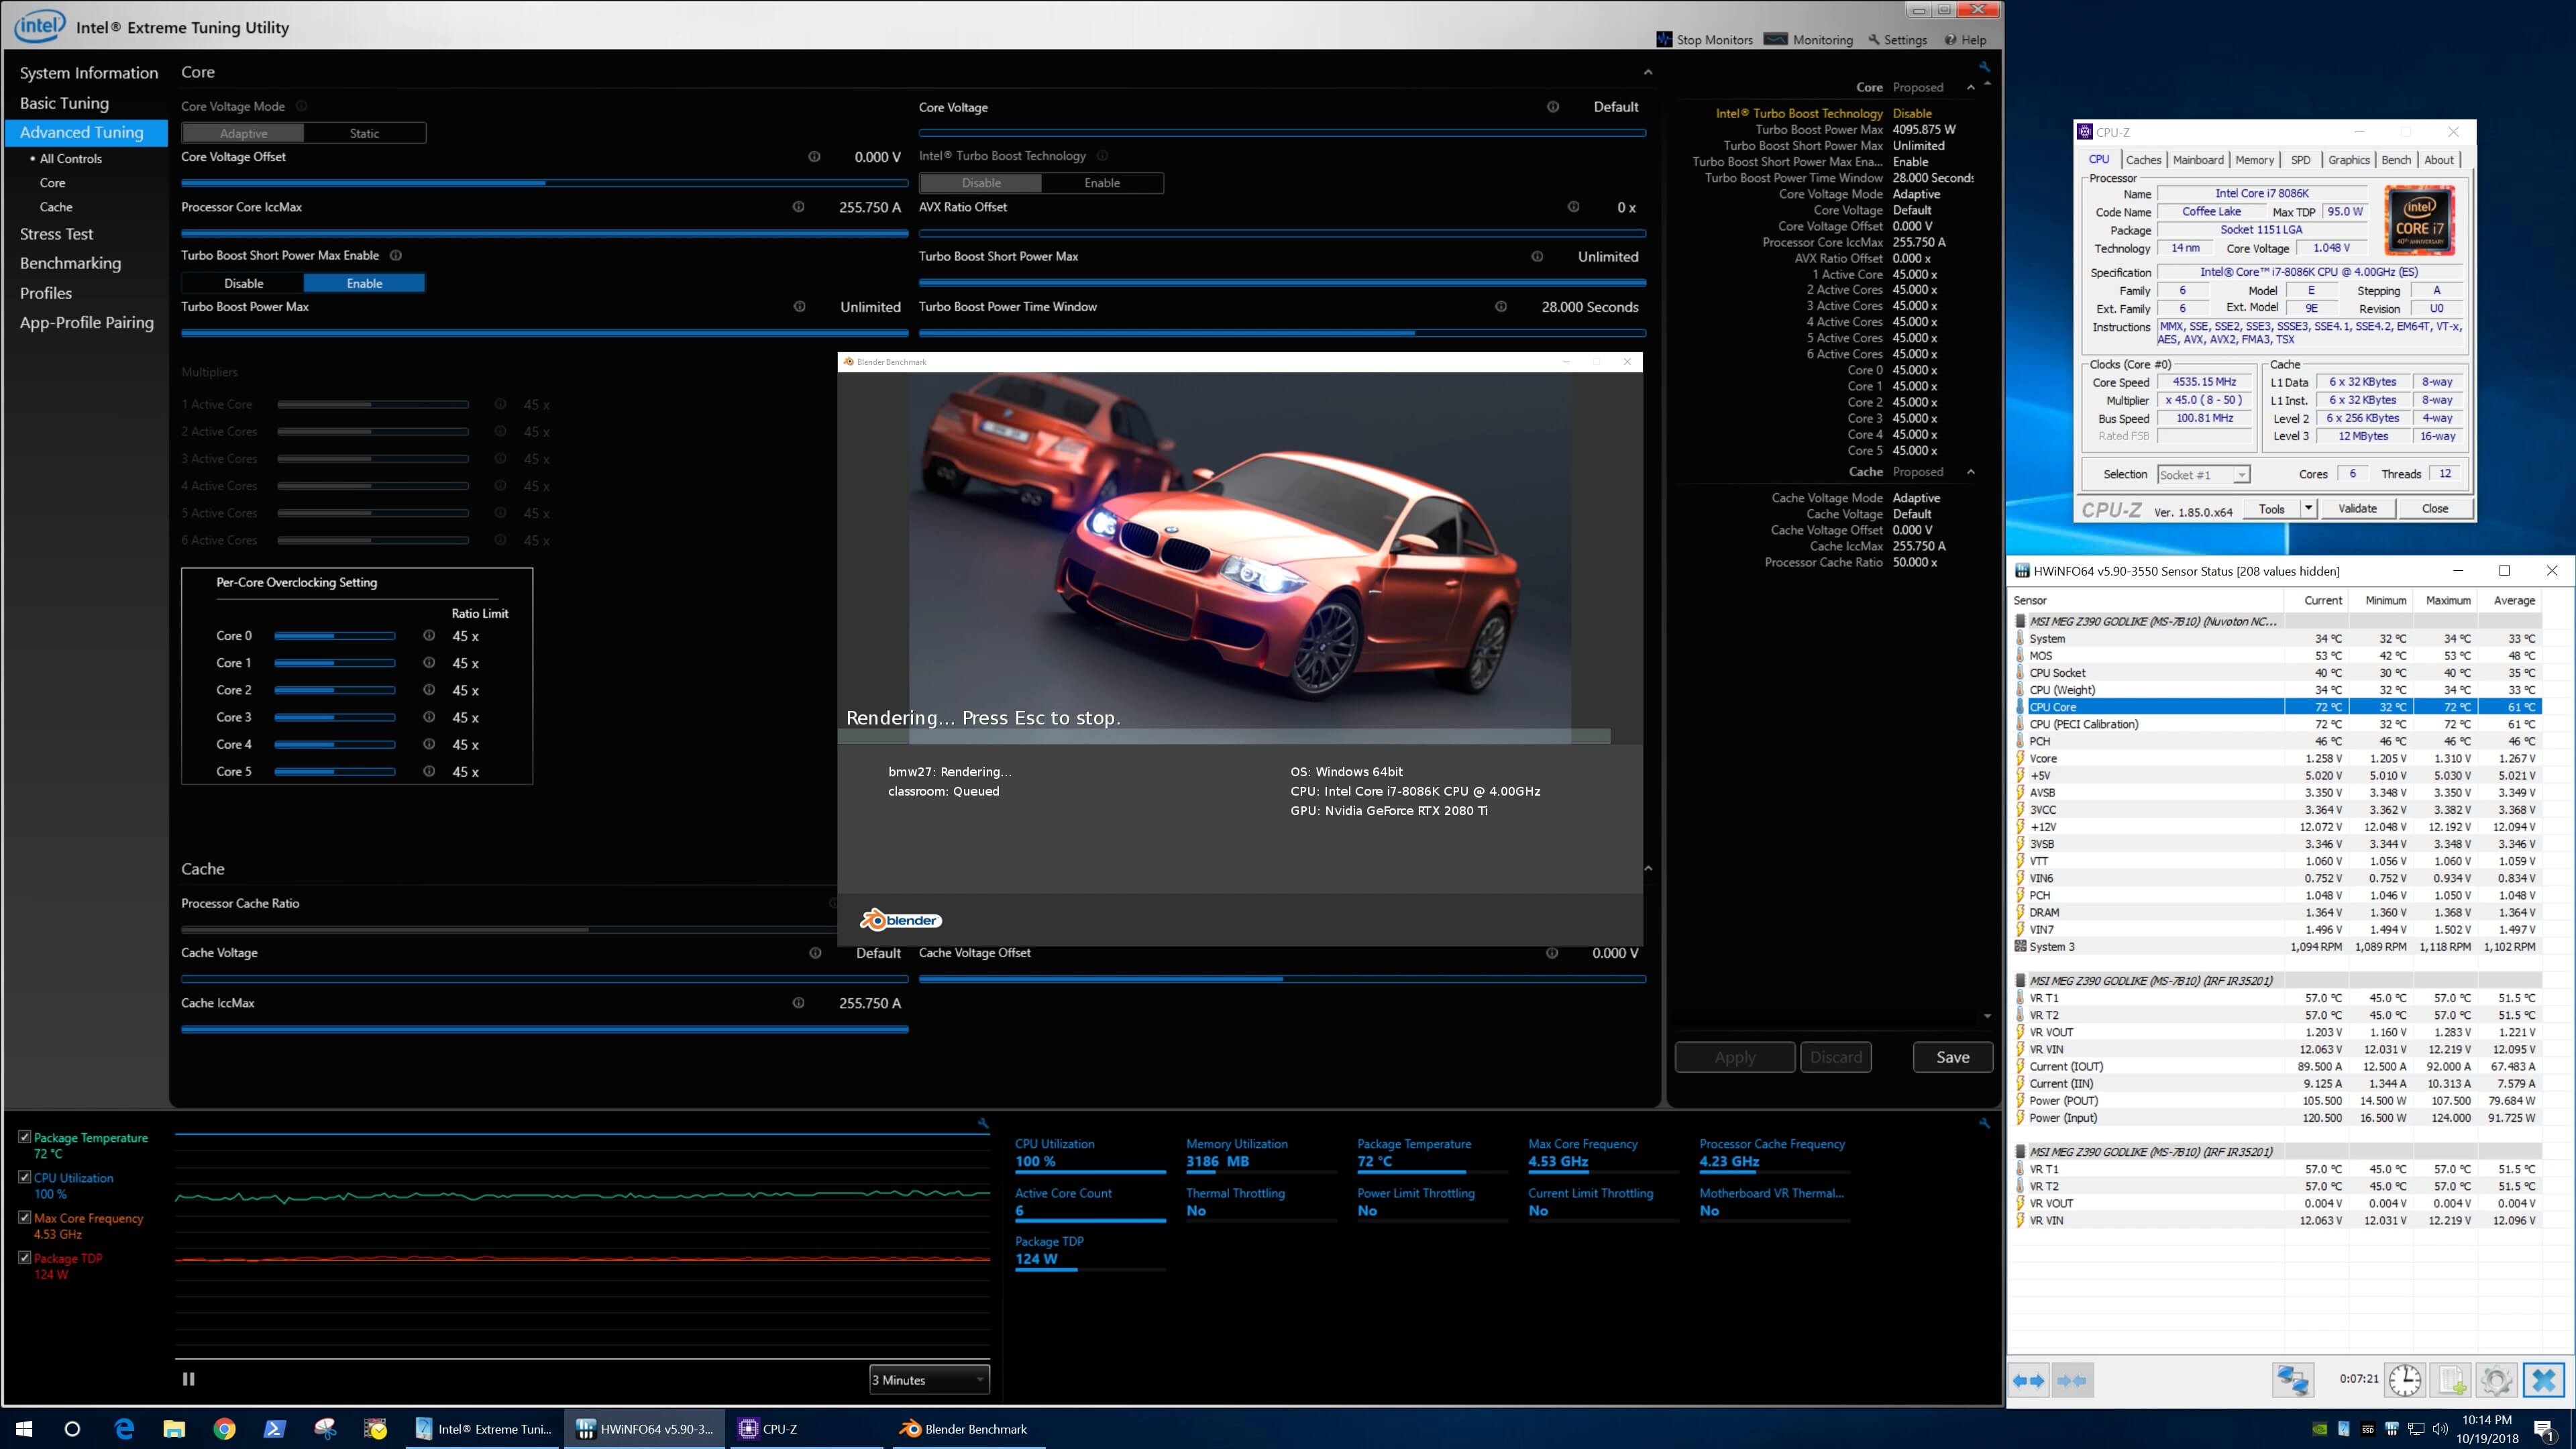Close HWiNFO sensors with the blue X button
Screen dimensions: 2576x1449
coord(2544,1380)
